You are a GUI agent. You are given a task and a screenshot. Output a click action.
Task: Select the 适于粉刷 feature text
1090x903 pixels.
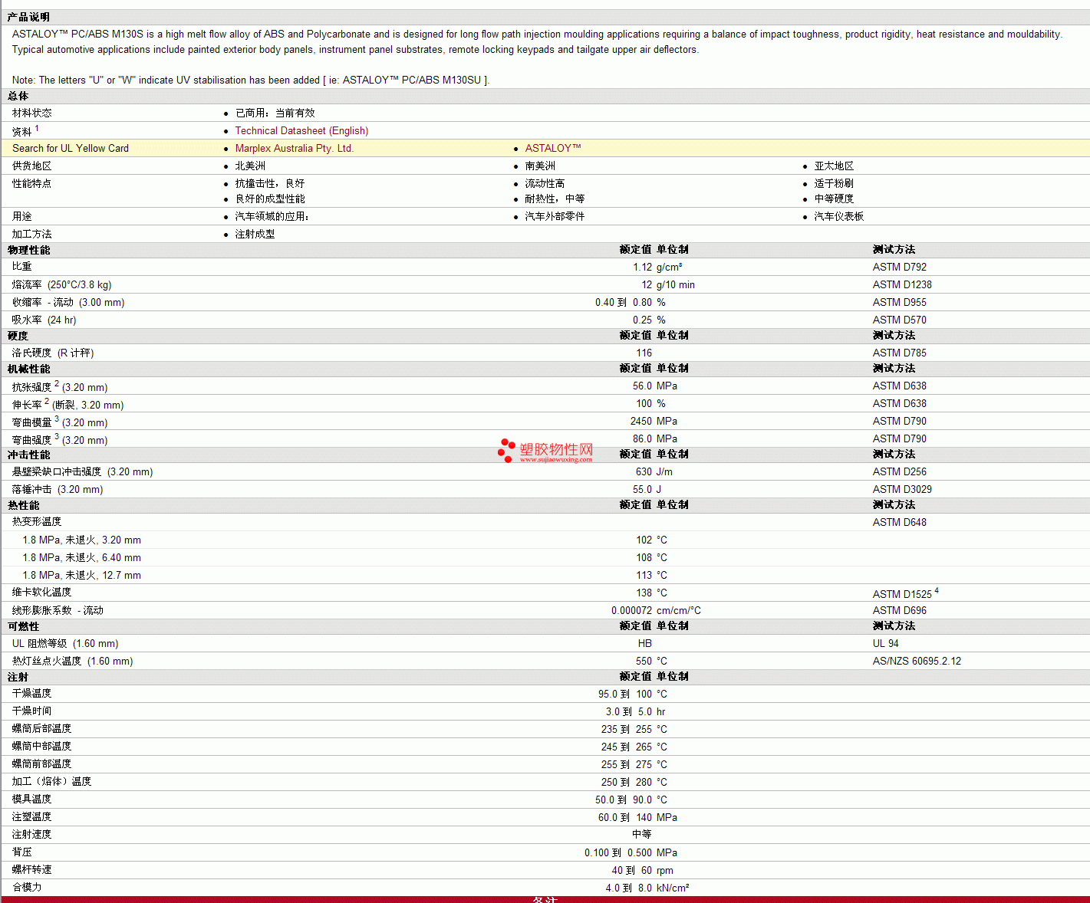click(x=834, y=184)
